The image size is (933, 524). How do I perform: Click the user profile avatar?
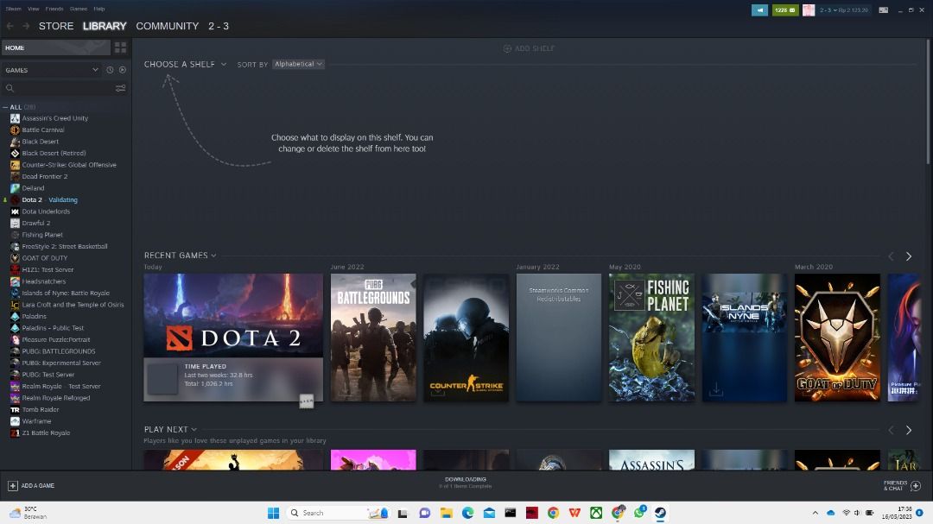coord(809,10)
